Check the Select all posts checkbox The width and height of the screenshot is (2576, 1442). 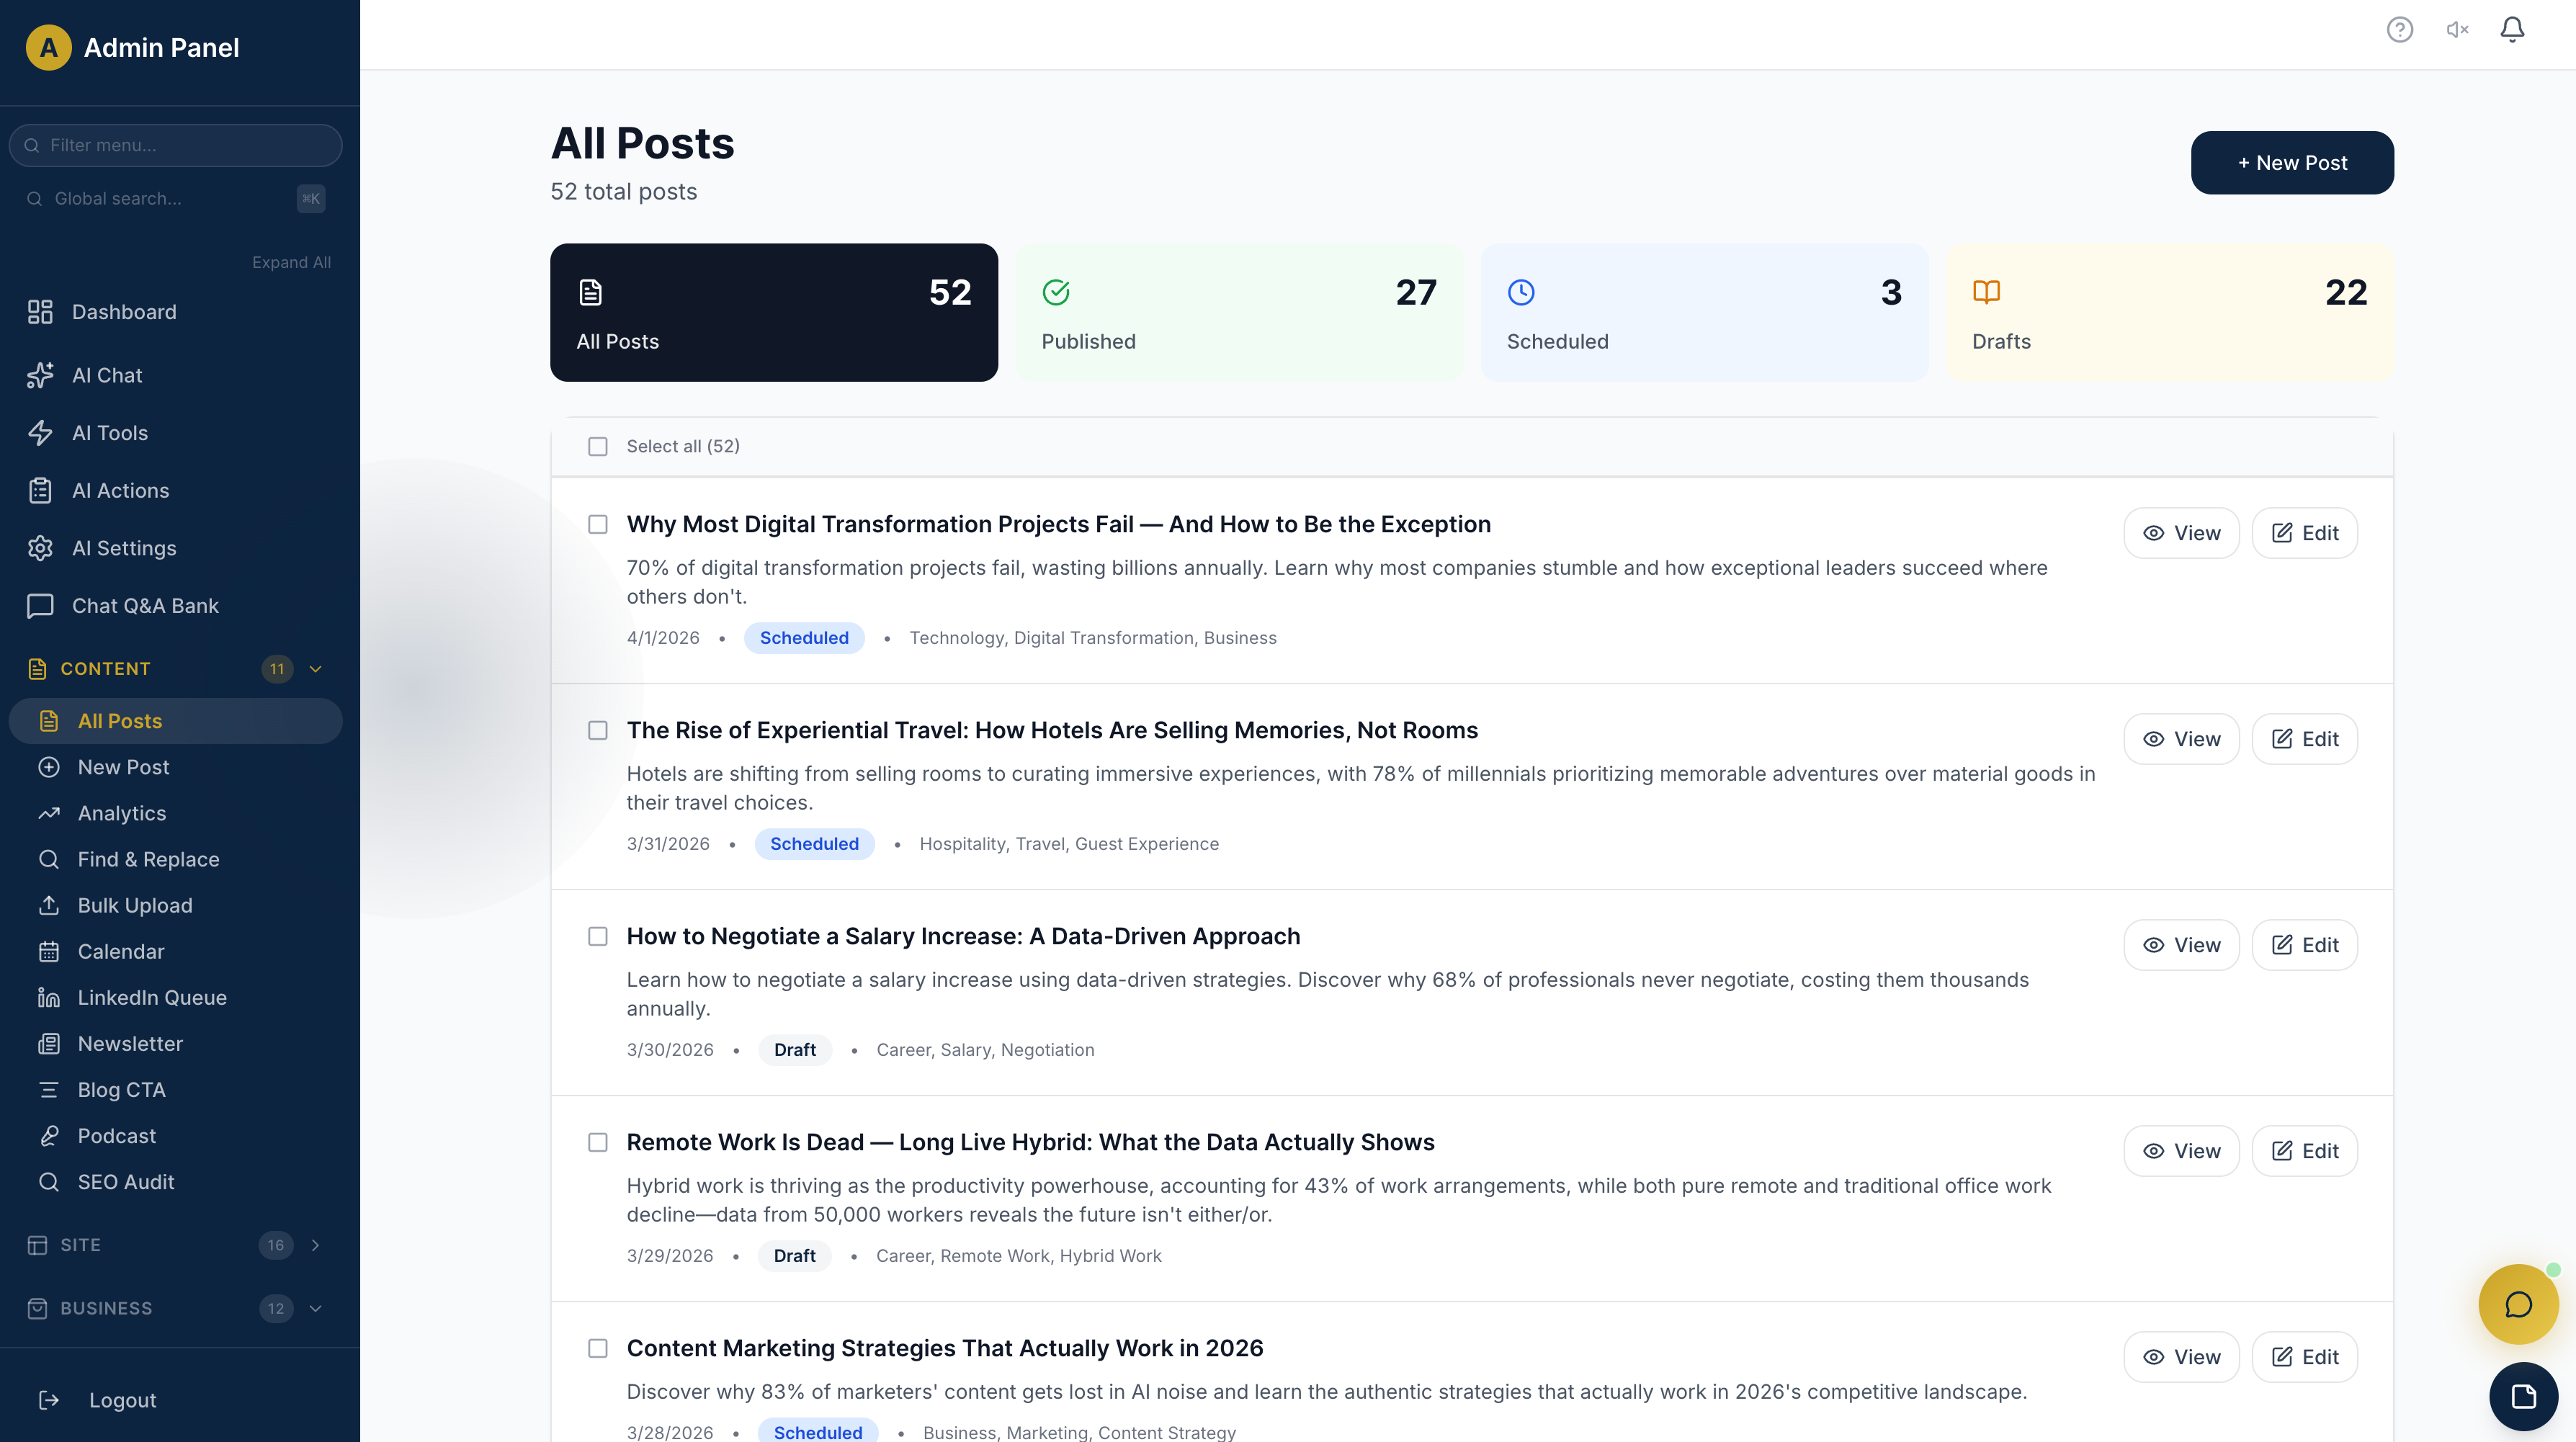point(598,446)
